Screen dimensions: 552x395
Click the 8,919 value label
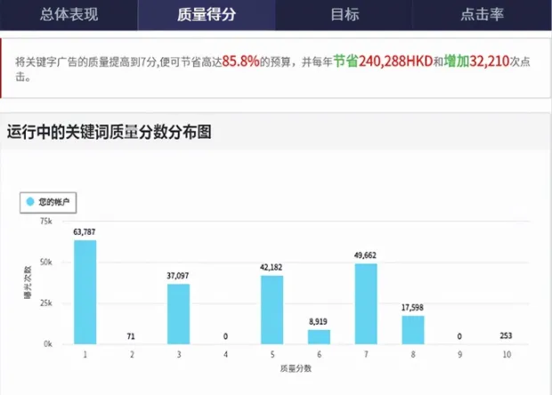click(x=318, y=321)
